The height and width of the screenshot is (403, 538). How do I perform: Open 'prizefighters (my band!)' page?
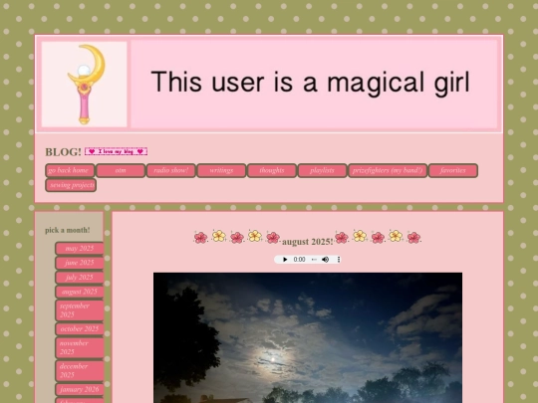coord(388,170)
